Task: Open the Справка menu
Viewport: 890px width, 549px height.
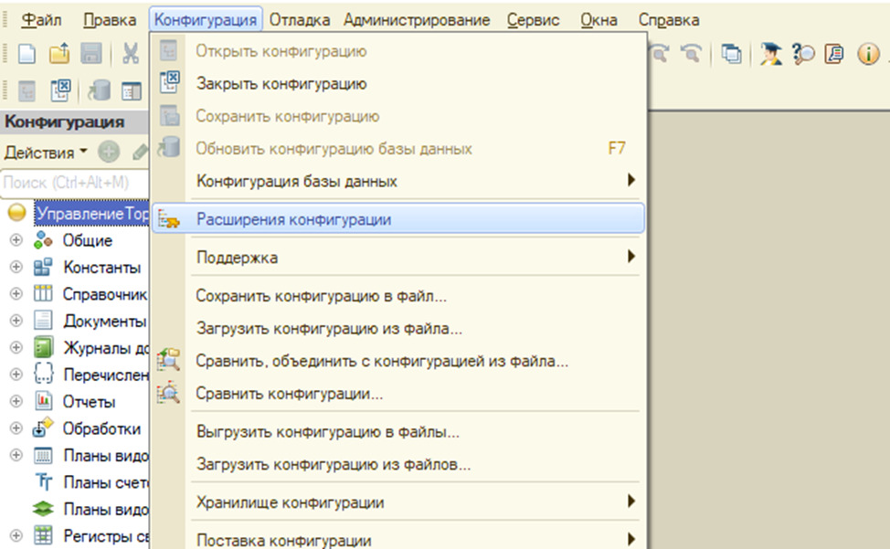Action: click(x=669, y=20)
